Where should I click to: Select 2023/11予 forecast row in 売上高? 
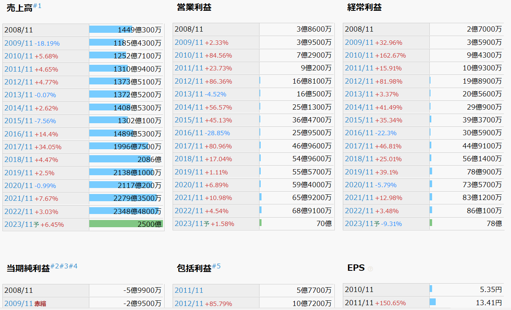coord(20,224)
